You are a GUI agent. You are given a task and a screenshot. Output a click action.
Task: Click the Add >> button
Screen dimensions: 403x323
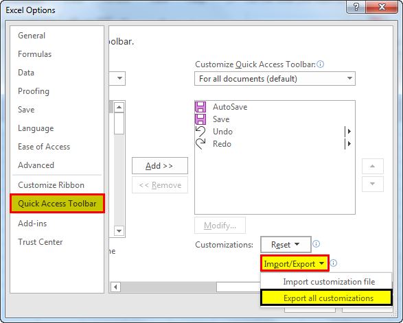[160, 165]
